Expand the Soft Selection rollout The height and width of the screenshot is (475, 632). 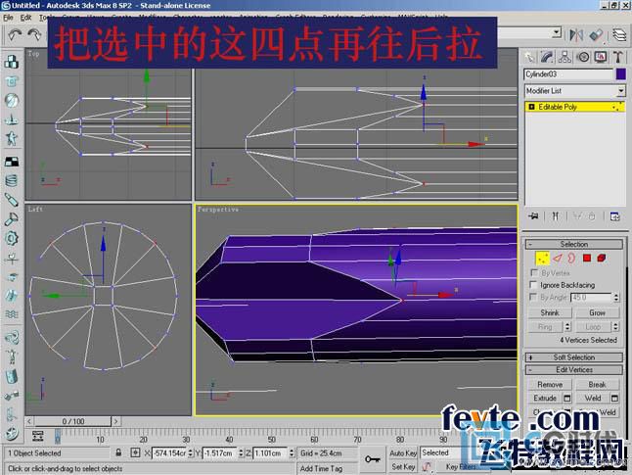(x=573, y=357)
